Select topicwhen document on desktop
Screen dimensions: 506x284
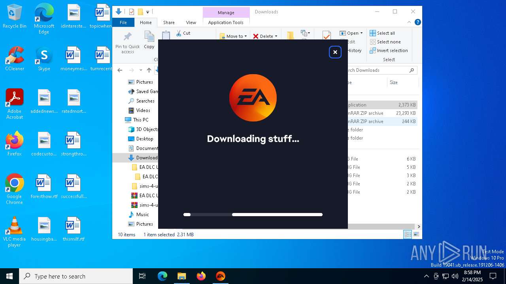102,16
